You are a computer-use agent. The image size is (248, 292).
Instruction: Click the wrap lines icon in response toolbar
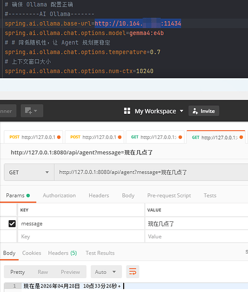click(132, 272)
